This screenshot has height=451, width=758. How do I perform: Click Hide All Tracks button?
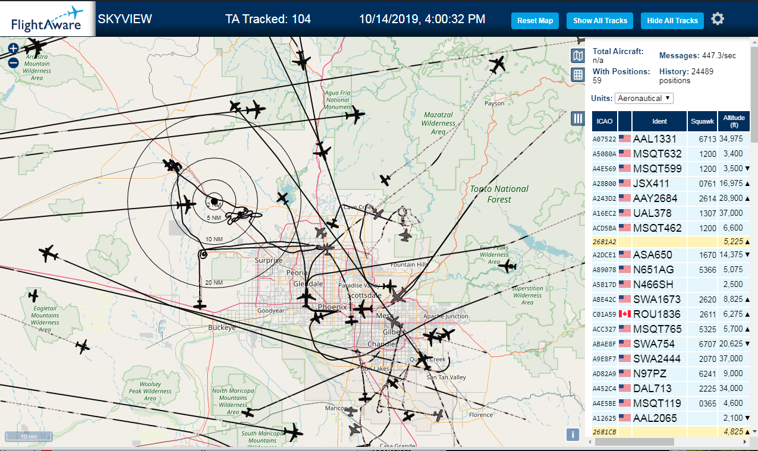click(x=672, y=20)
